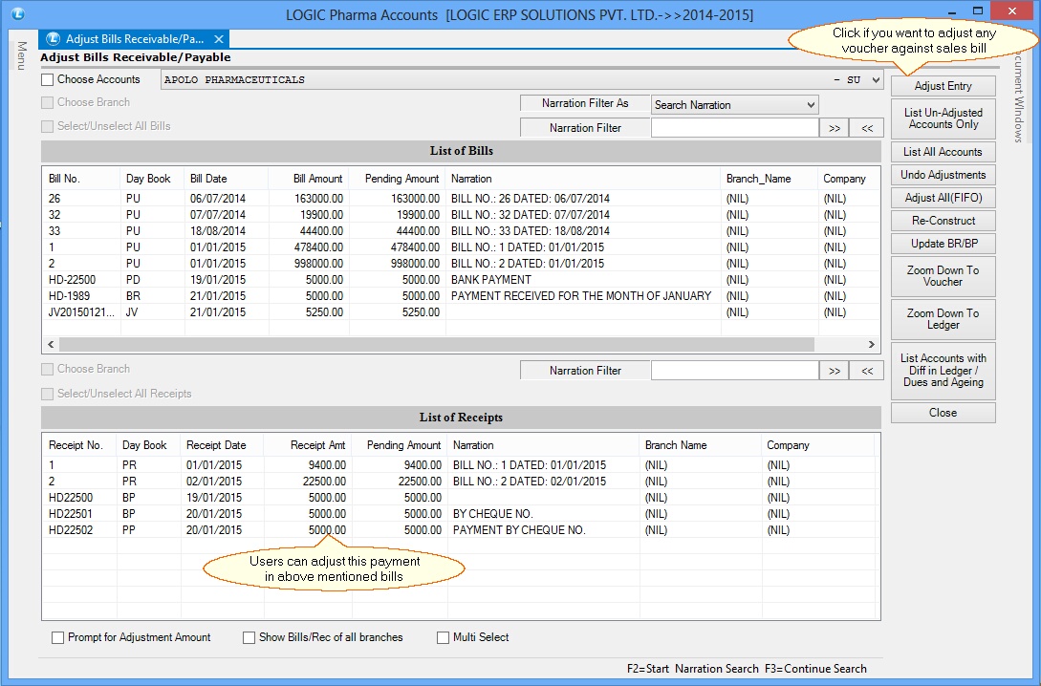Image resolution: width=1041 pixels, height=686 pixels.
Task: Click the Re-Construct button
Action: [943, 221]
